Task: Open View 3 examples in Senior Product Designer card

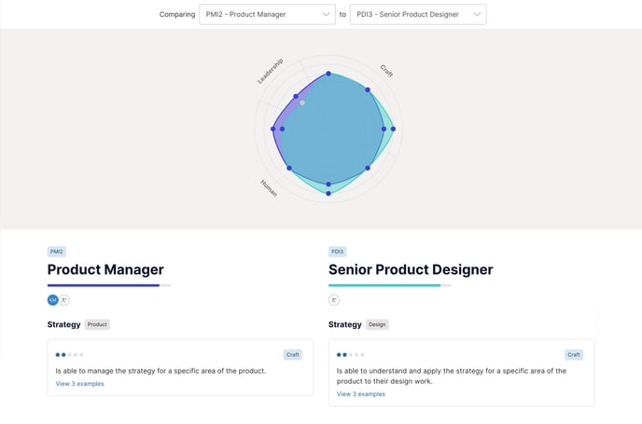Action: (361, 394)
